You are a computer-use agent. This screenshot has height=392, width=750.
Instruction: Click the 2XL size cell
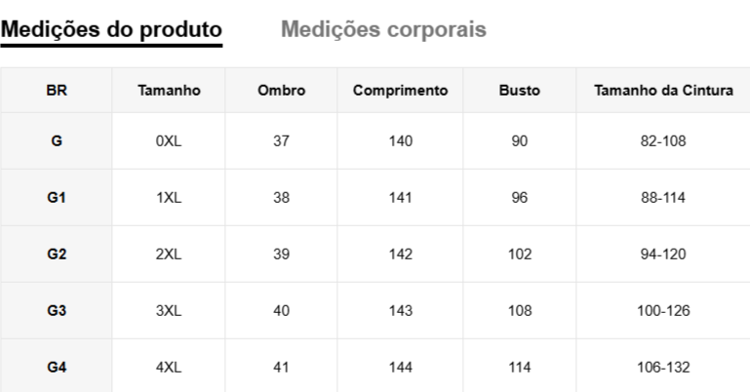(169, 255)
